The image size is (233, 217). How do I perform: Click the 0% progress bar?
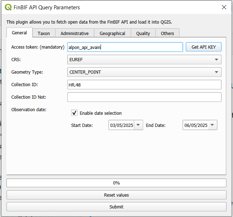[116, 183]
